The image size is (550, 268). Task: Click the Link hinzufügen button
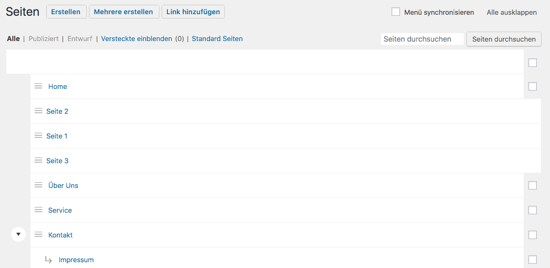(x=193, y=12)
